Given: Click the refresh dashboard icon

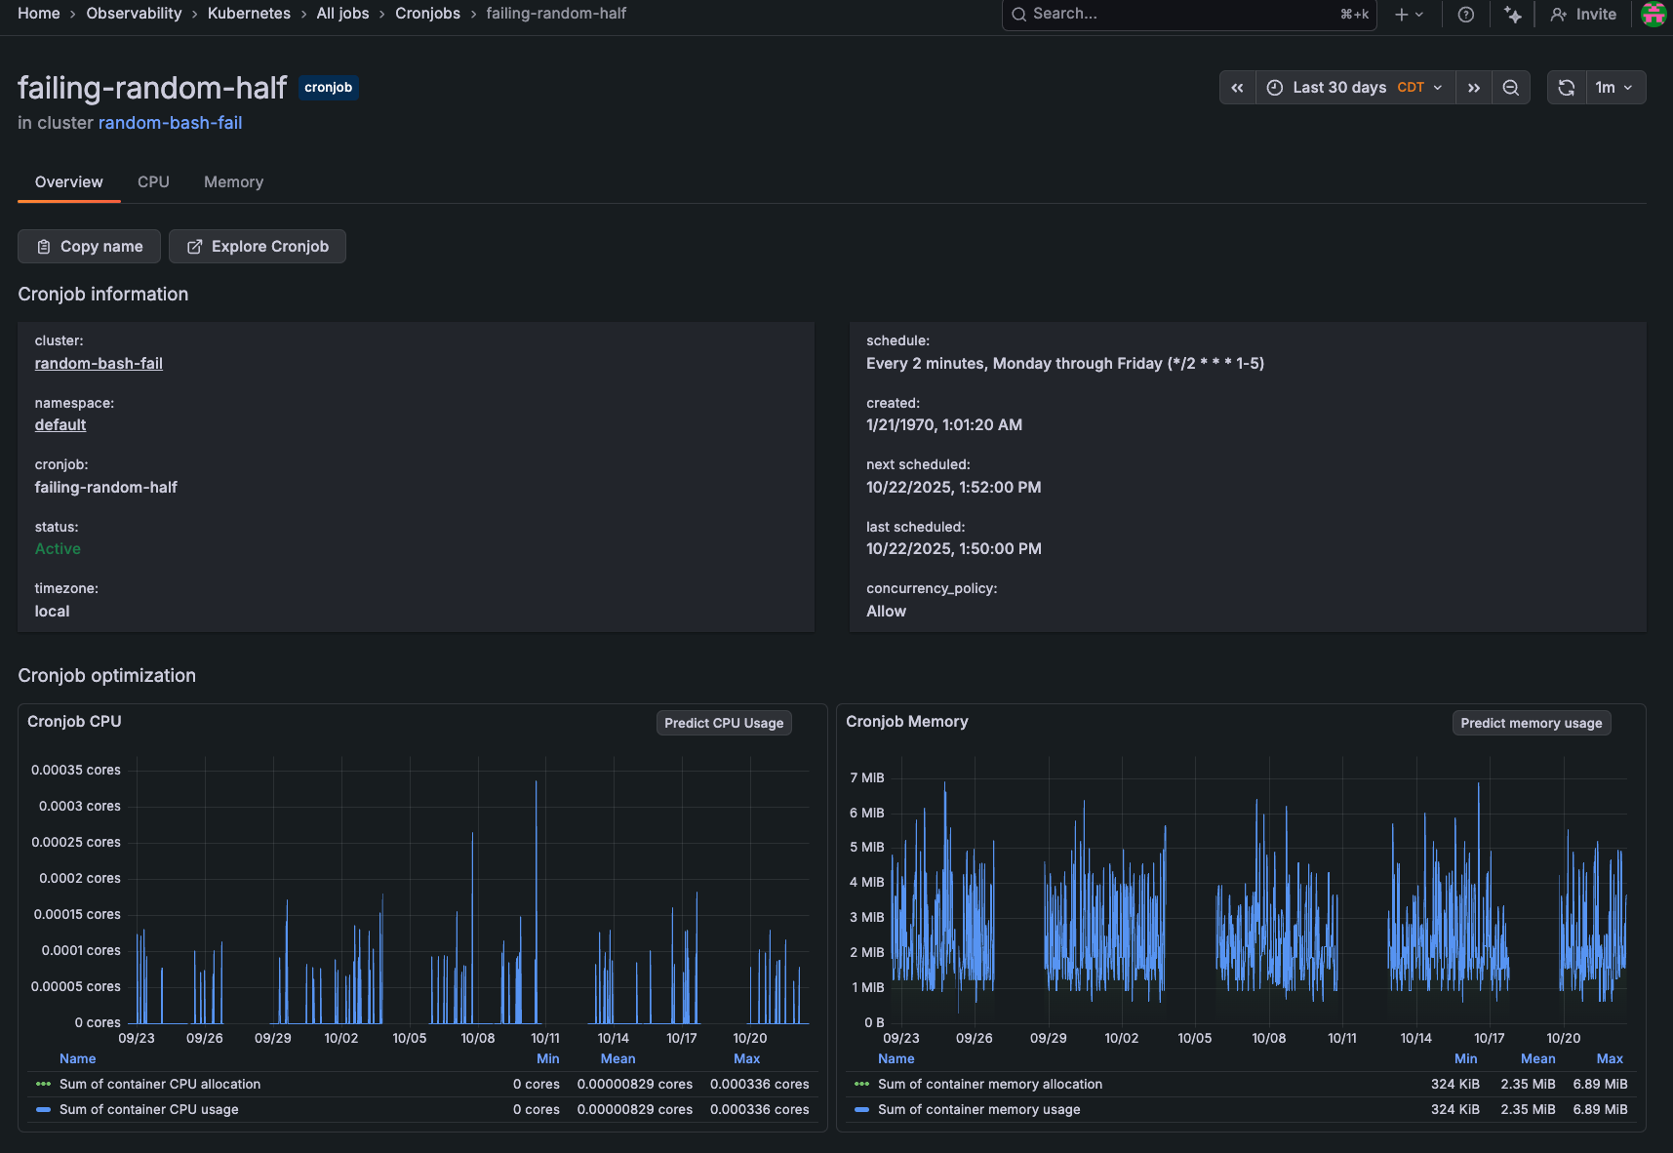Looking at the screenshot, I should (1567, 88).
